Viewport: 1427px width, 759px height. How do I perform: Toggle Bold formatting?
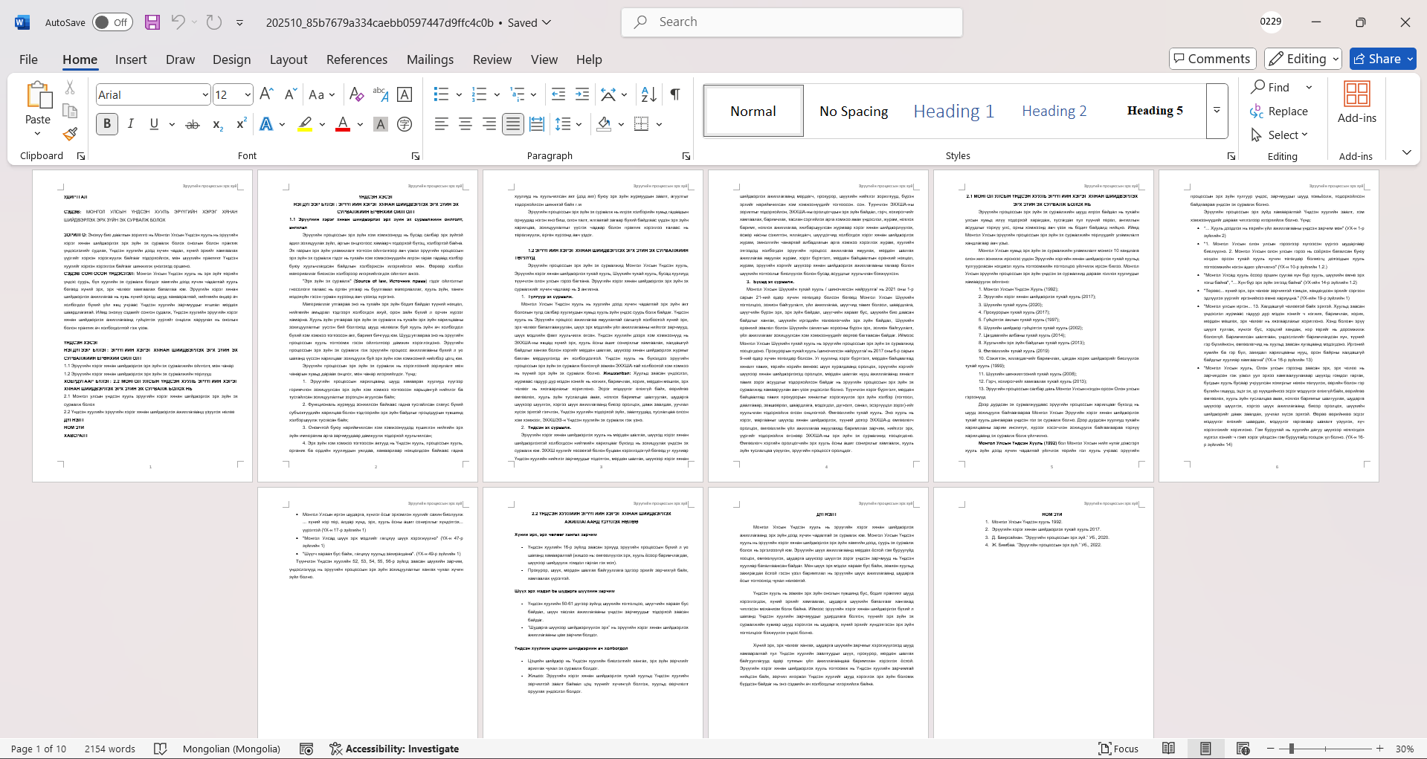click(107, 124)
